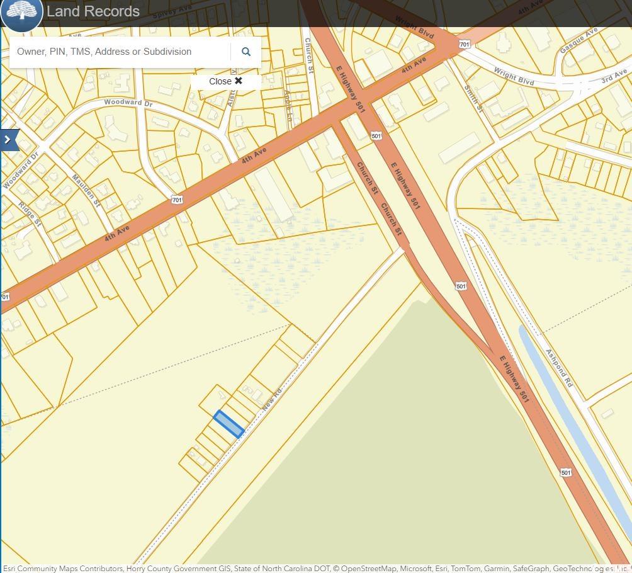Click the Ashpond Rd street label
632x573 pixels.
point(559,368)
